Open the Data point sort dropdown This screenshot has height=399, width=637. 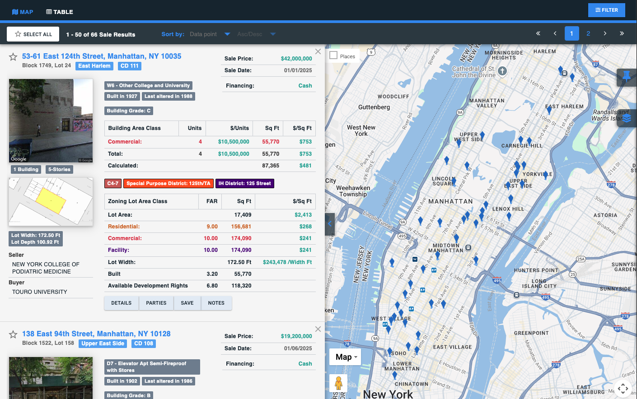[x=210, y=34]
